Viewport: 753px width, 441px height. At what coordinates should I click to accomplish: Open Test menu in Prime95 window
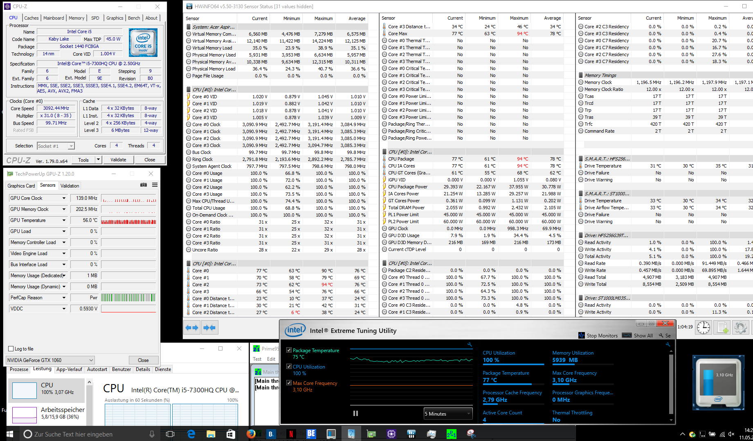coord(257,359)
